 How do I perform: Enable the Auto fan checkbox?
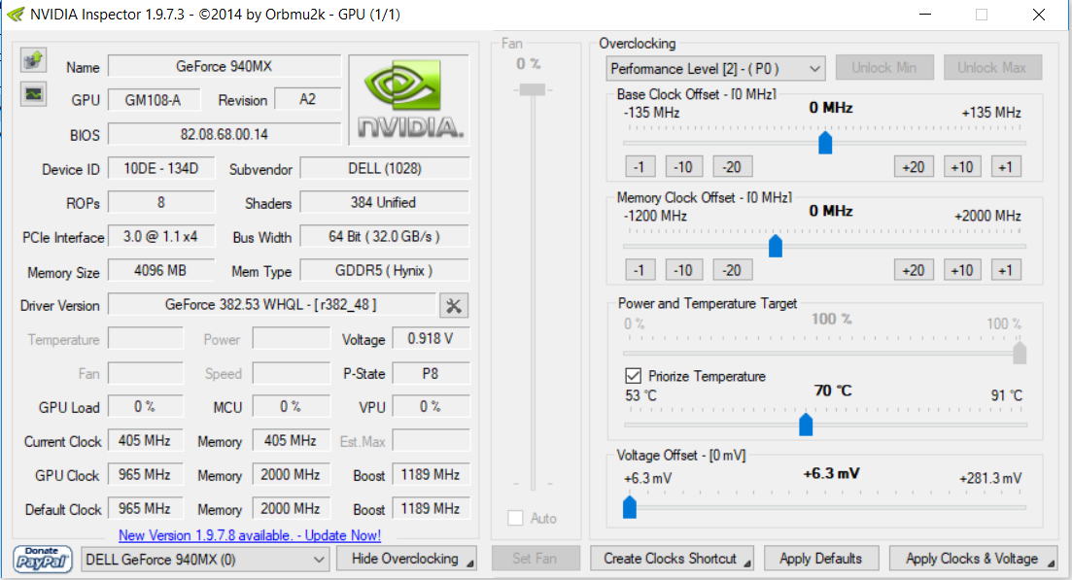coord(515,518)
